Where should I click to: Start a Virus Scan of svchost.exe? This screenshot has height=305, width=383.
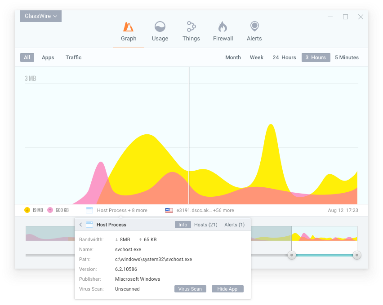click(190, 289)
